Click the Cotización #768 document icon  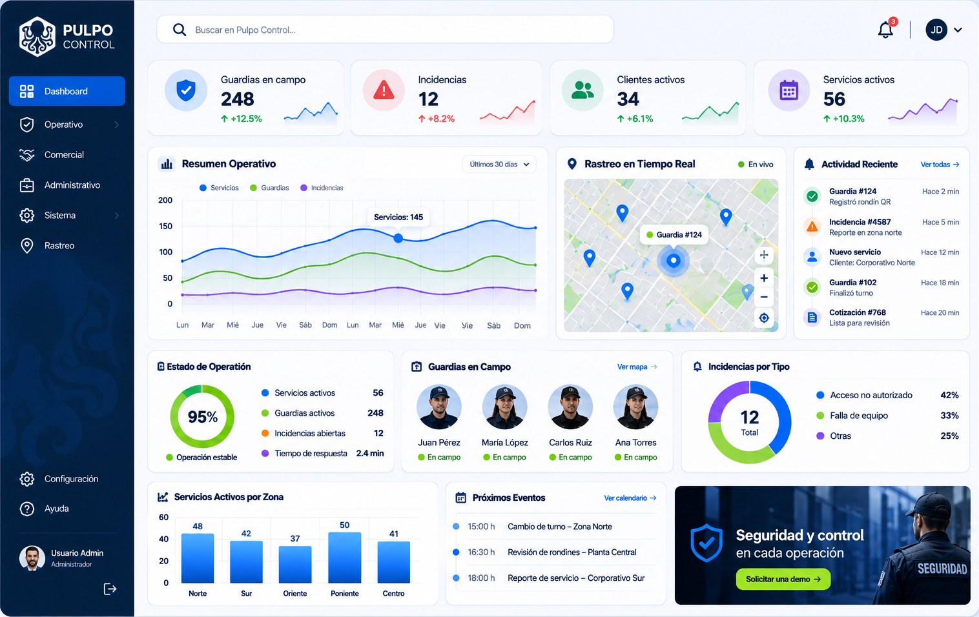pyautogui.click(x=812, y=318)
